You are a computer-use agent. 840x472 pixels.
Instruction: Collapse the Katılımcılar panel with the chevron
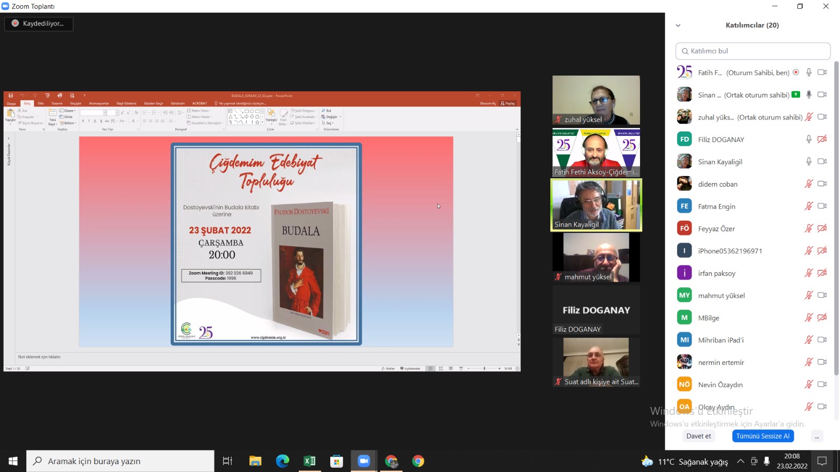point(678,25)
